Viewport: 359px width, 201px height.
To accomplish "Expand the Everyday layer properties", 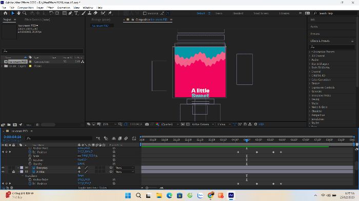I will 18,168.
